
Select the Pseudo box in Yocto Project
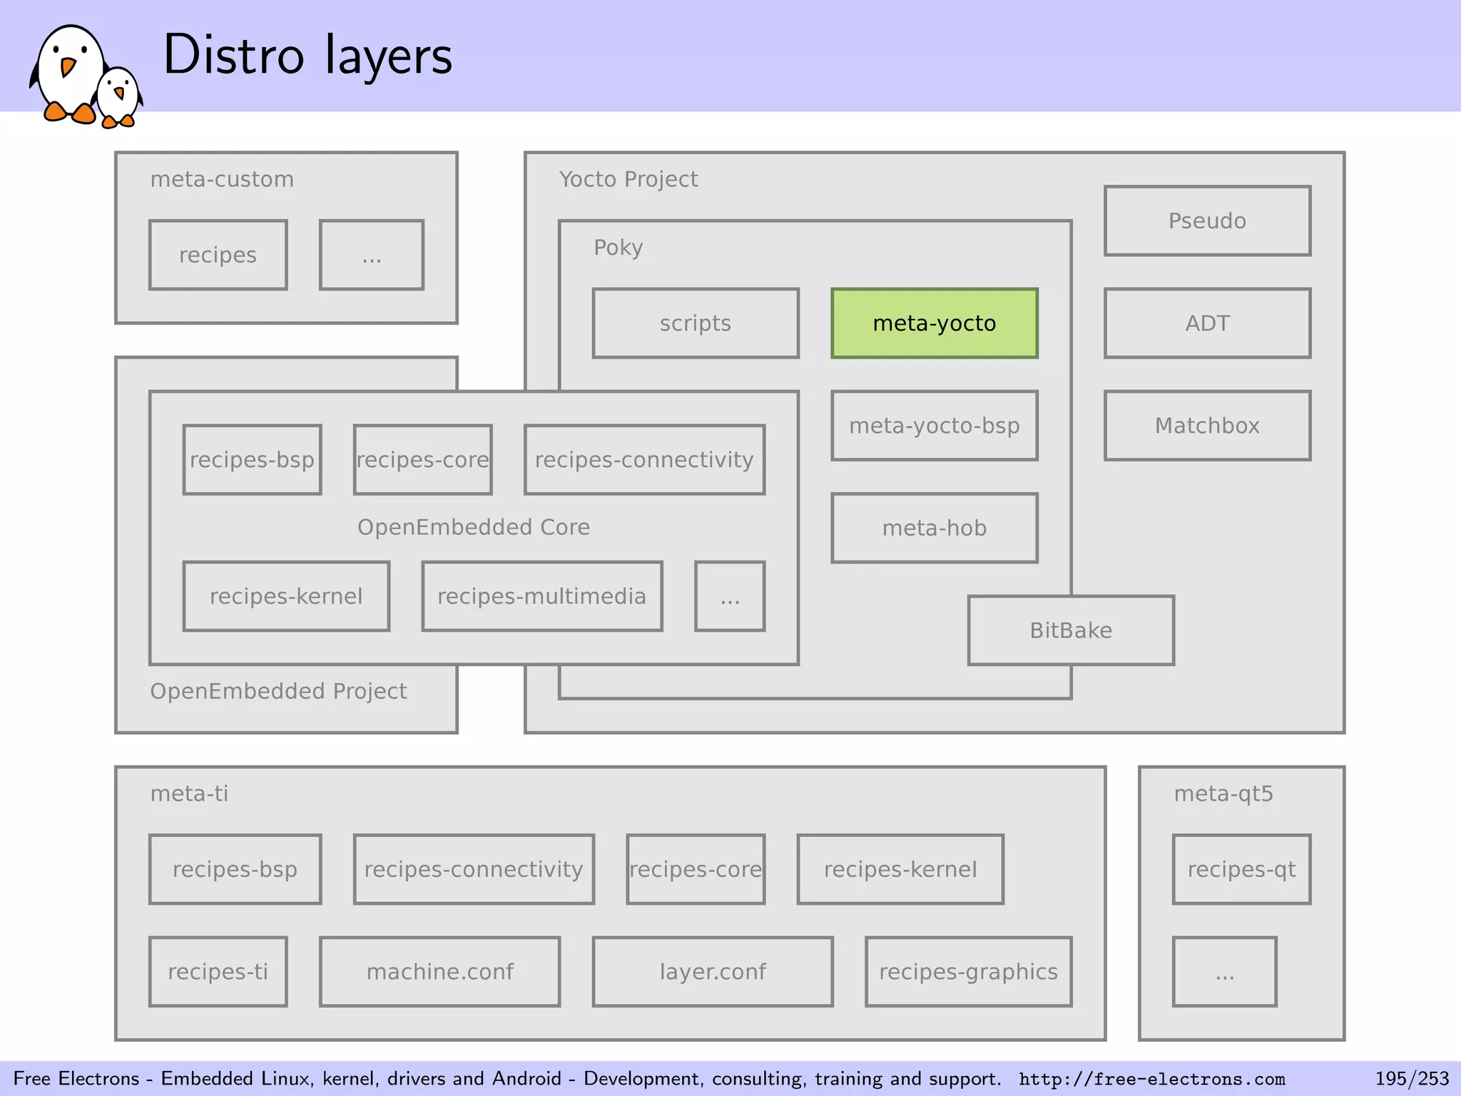[x=1207, y=221]
